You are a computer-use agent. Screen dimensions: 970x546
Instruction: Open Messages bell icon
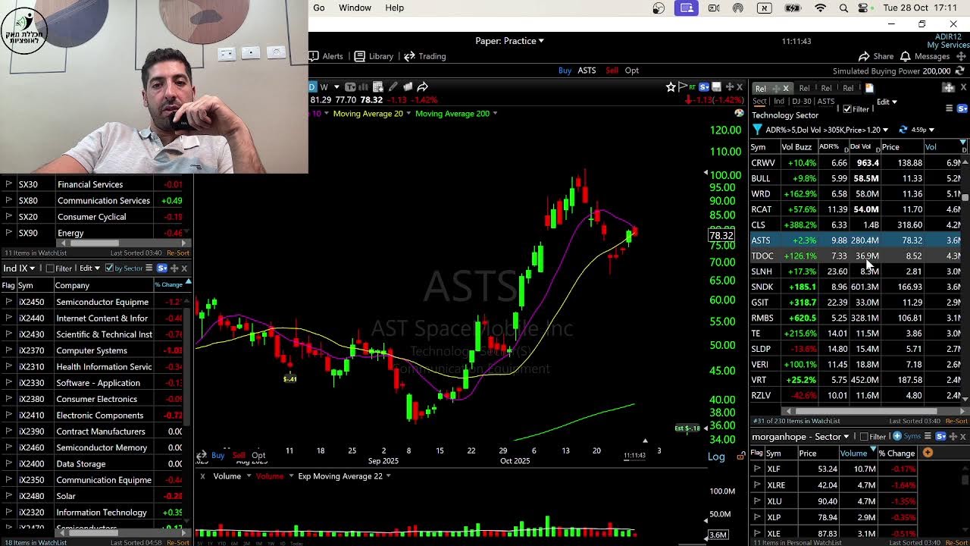(905, 56)
